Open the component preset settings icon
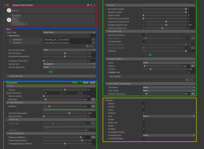 click(x=91, y=5)
